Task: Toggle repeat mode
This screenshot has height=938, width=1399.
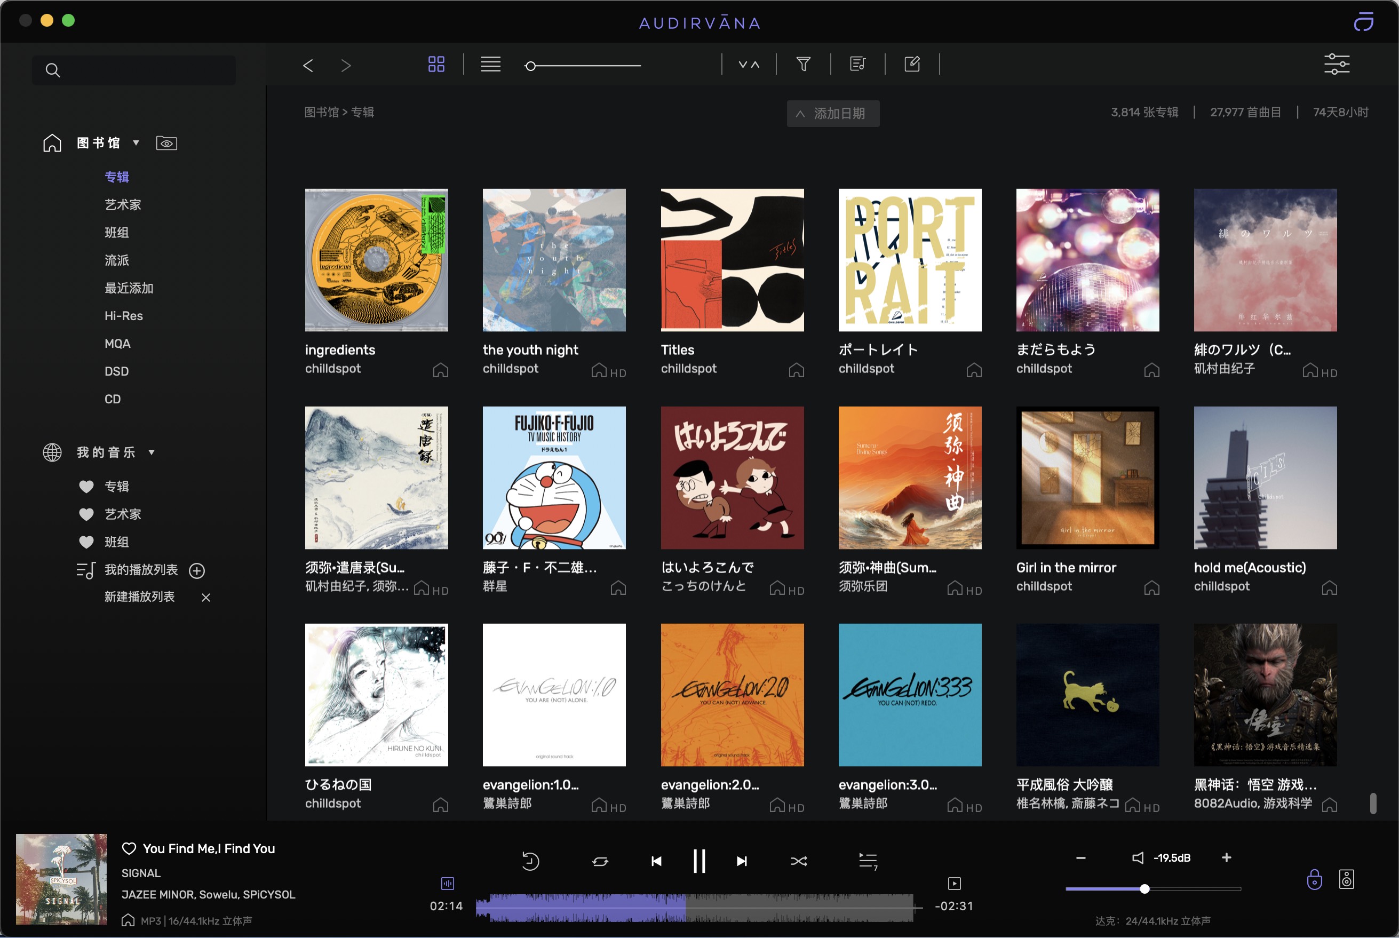Action: tap(600, 861)
